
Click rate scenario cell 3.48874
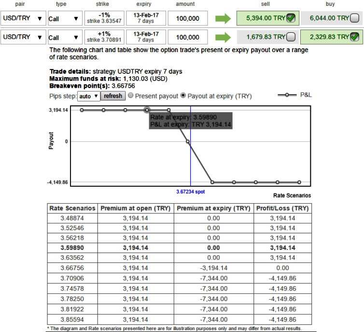[x=72, y=218]
